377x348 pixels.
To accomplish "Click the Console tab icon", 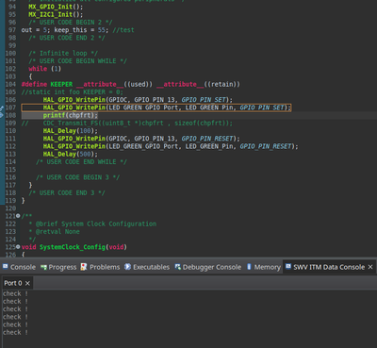I will pos(5,267).
